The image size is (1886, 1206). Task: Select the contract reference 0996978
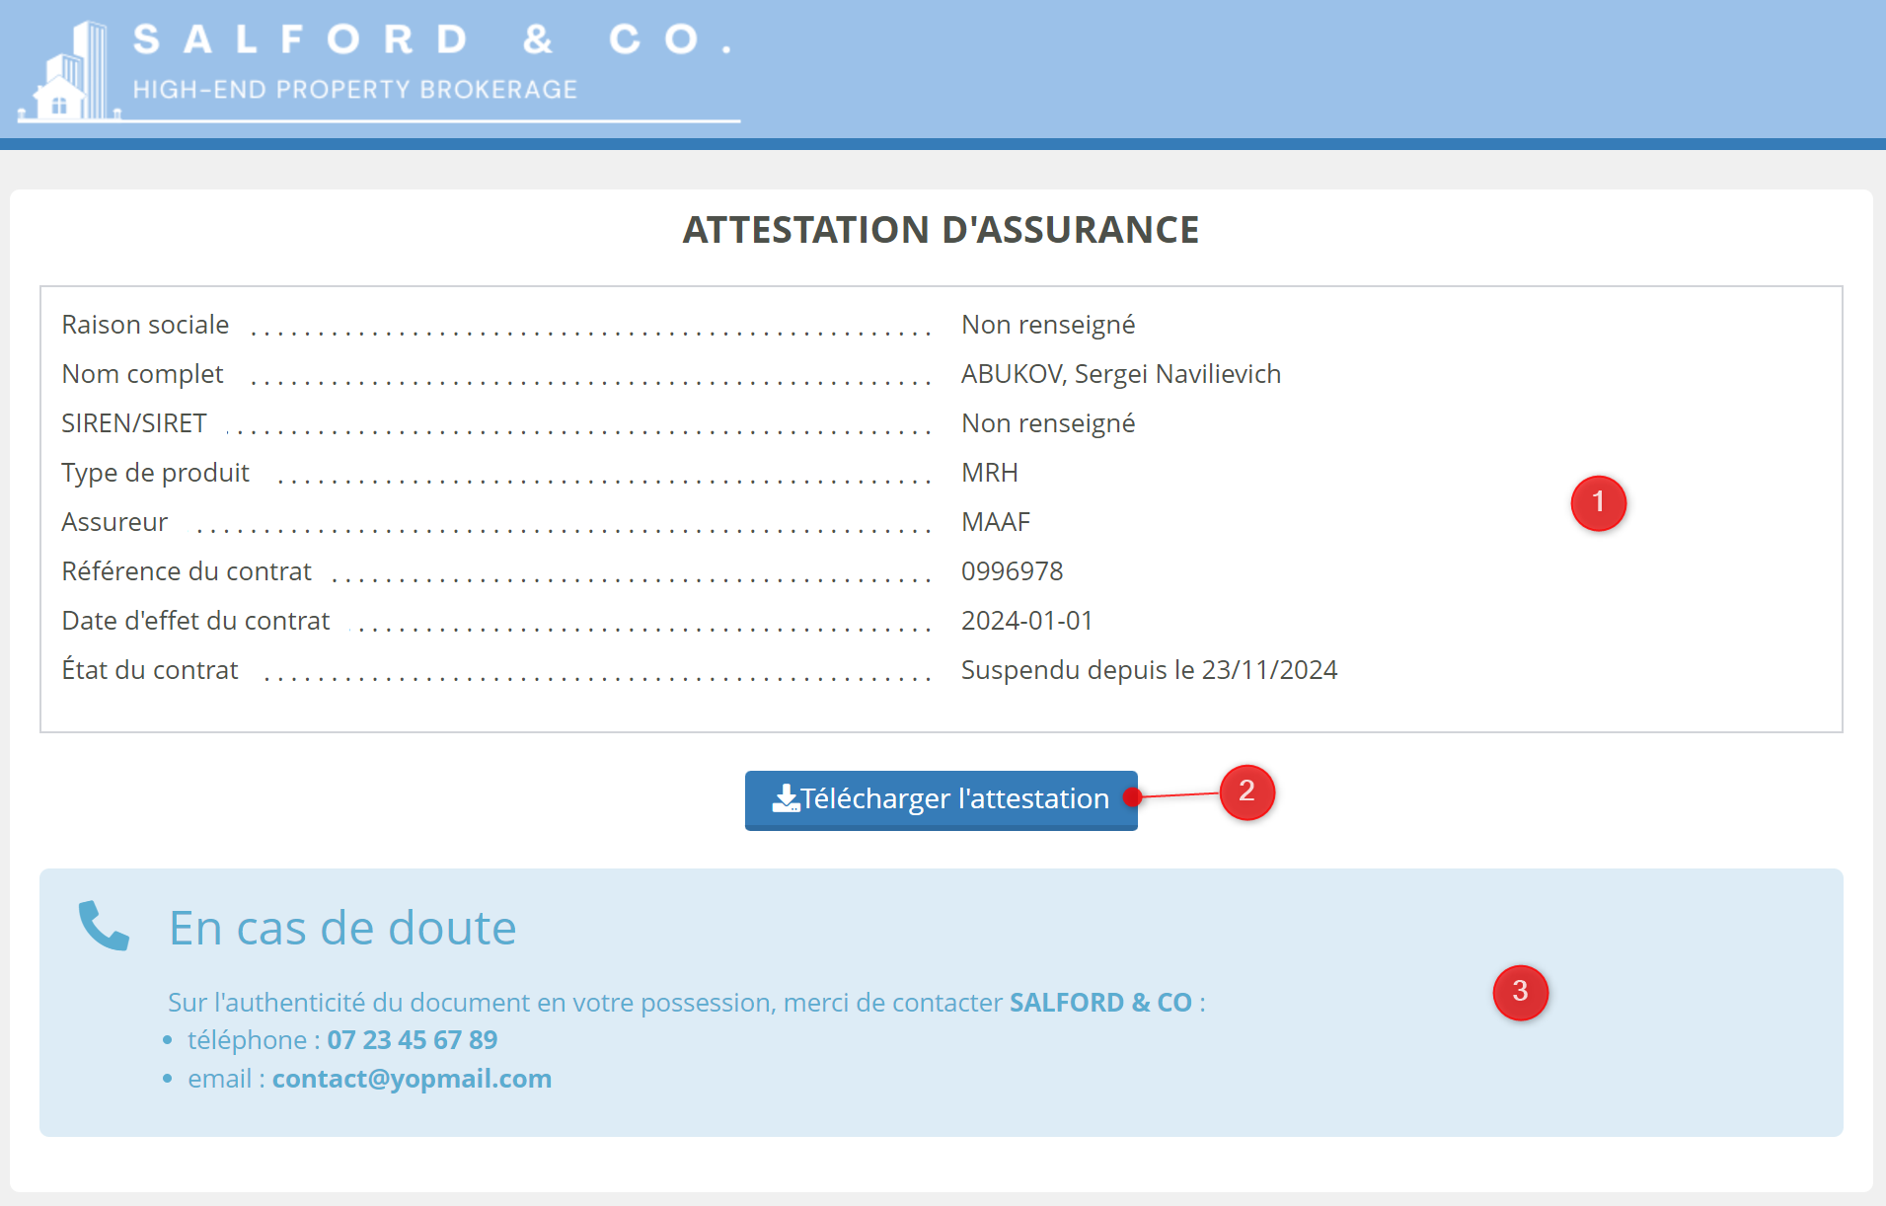(x=1012, y=571)
